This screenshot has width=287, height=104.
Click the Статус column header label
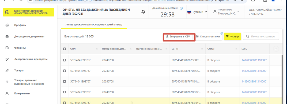coord(211,49)
